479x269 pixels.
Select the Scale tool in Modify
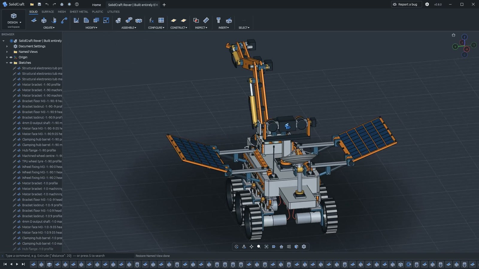(106, 20)
